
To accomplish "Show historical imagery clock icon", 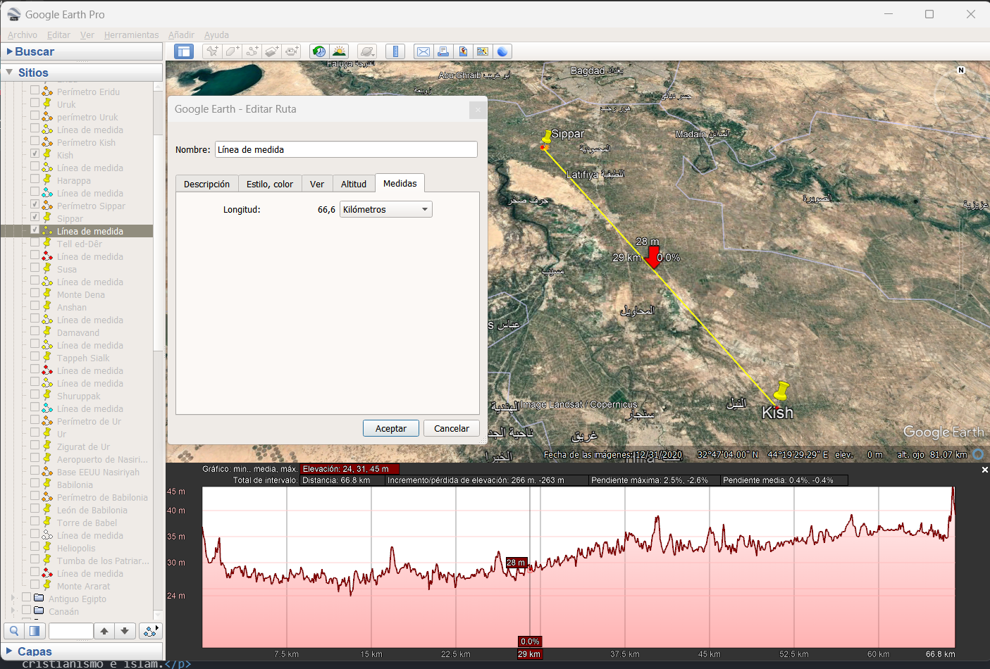I will click(319, 51).
